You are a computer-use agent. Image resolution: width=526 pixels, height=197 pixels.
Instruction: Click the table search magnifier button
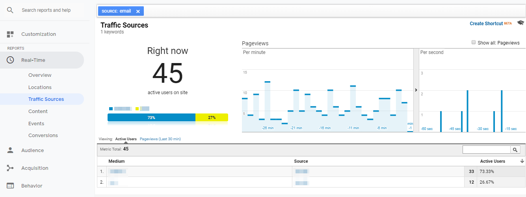point(515,150)
